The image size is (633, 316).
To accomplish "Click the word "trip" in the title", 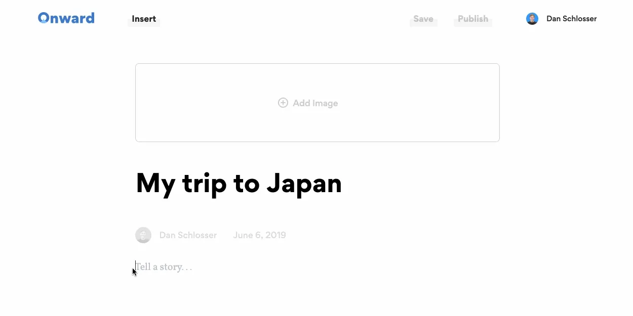I will point(205,184).
